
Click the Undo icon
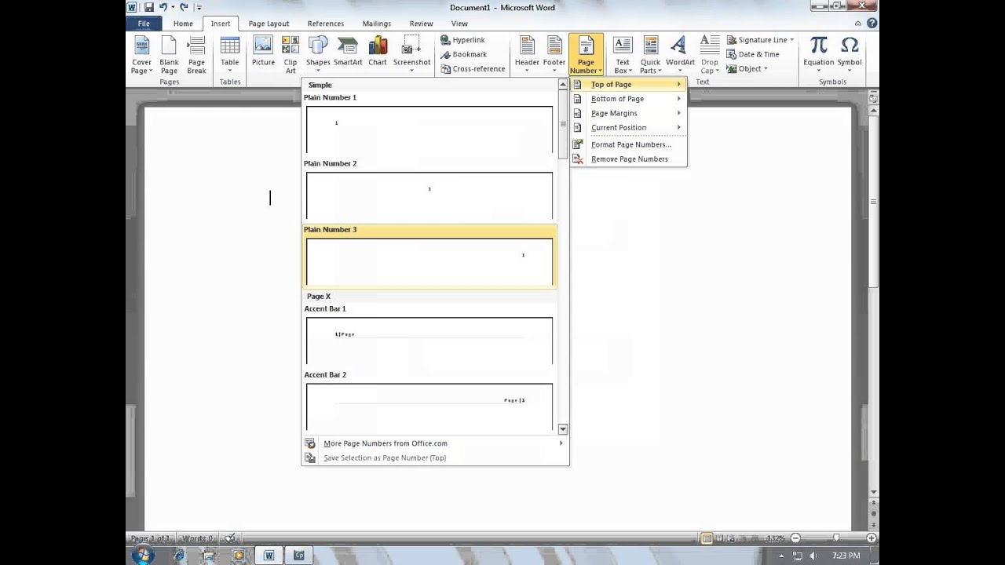[163, 7]
